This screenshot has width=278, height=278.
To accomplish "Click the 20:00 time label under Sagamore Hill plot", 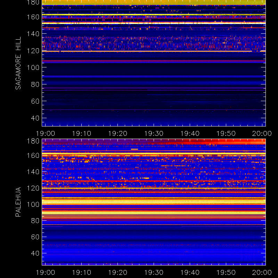I will point(262,133).
